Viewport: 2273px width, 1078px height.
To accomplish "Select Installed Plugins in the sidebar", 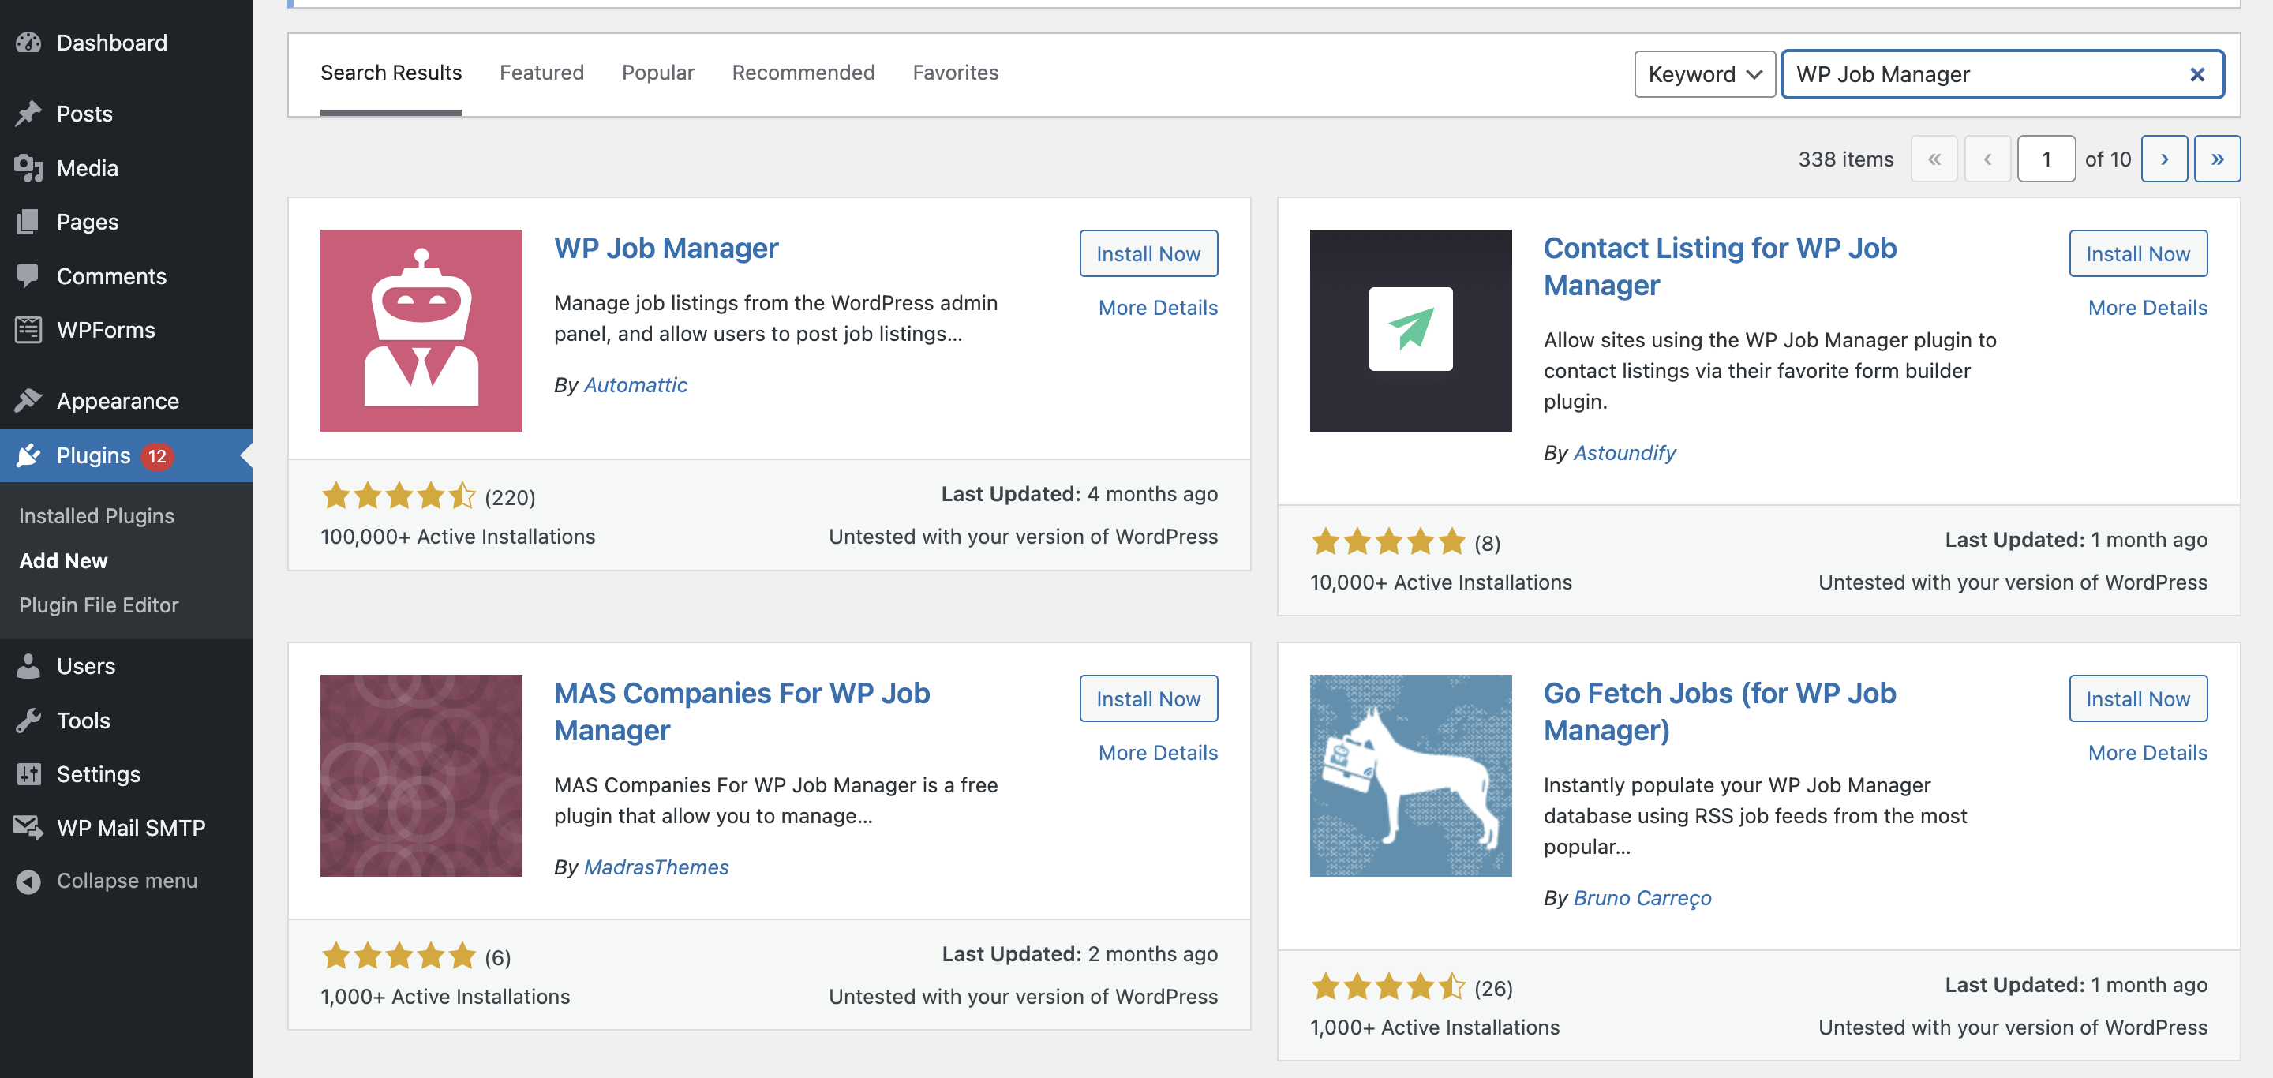I will [97, 515].
